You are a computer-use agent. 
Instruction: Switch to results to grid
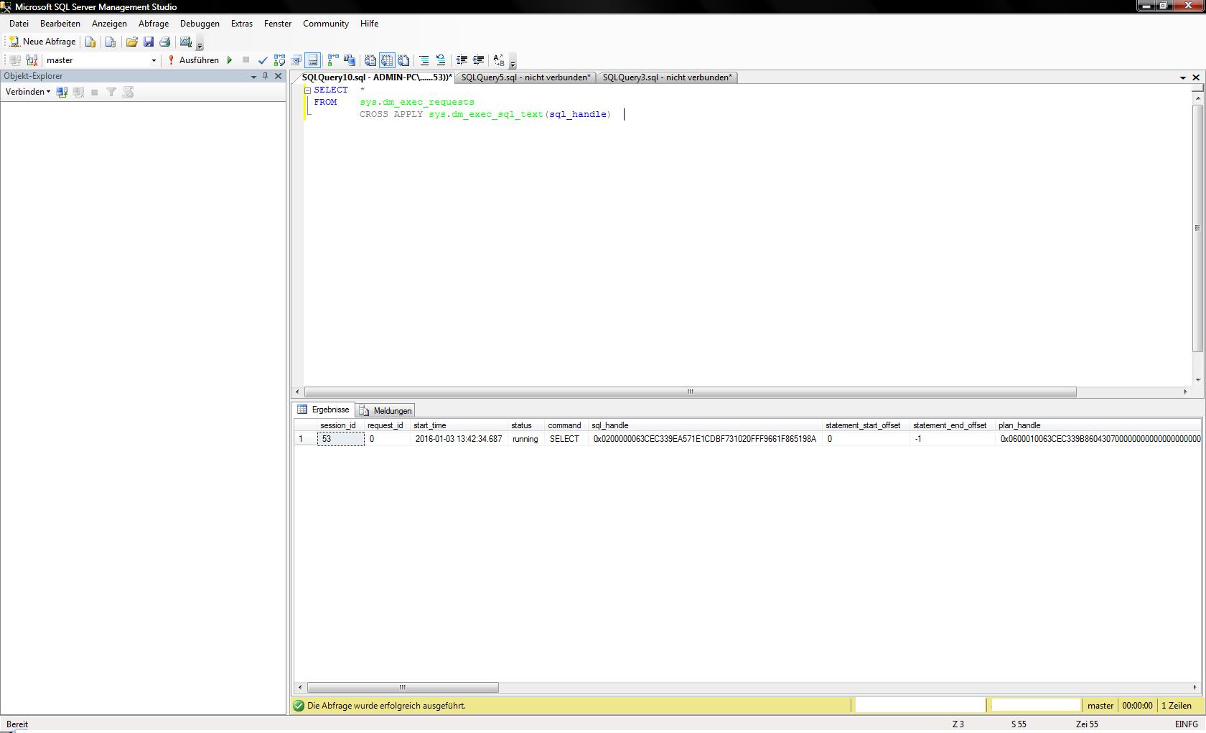tap(387, 60)
